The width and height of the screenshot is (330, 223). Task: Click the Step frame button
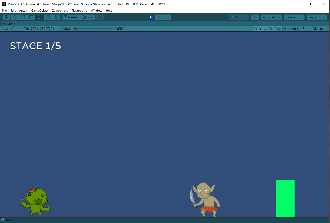point(167,17)
